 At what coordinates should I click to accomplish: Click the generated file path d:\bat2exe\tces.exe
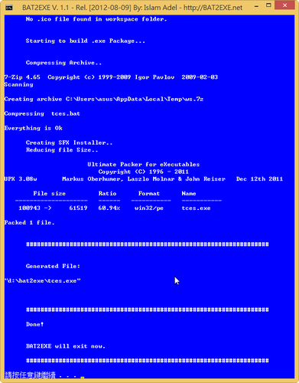point(43,280)
